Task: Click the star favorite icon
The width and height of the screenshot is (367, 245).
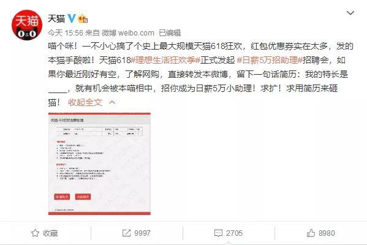Action: coord(35,233)
